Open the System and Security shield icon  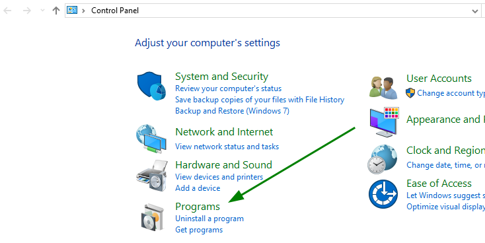pos(151,87)
